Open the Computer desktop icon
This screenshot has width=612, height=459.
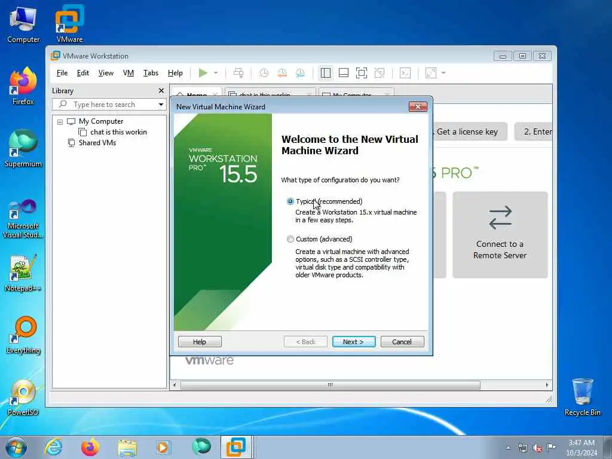coord(23,25)
